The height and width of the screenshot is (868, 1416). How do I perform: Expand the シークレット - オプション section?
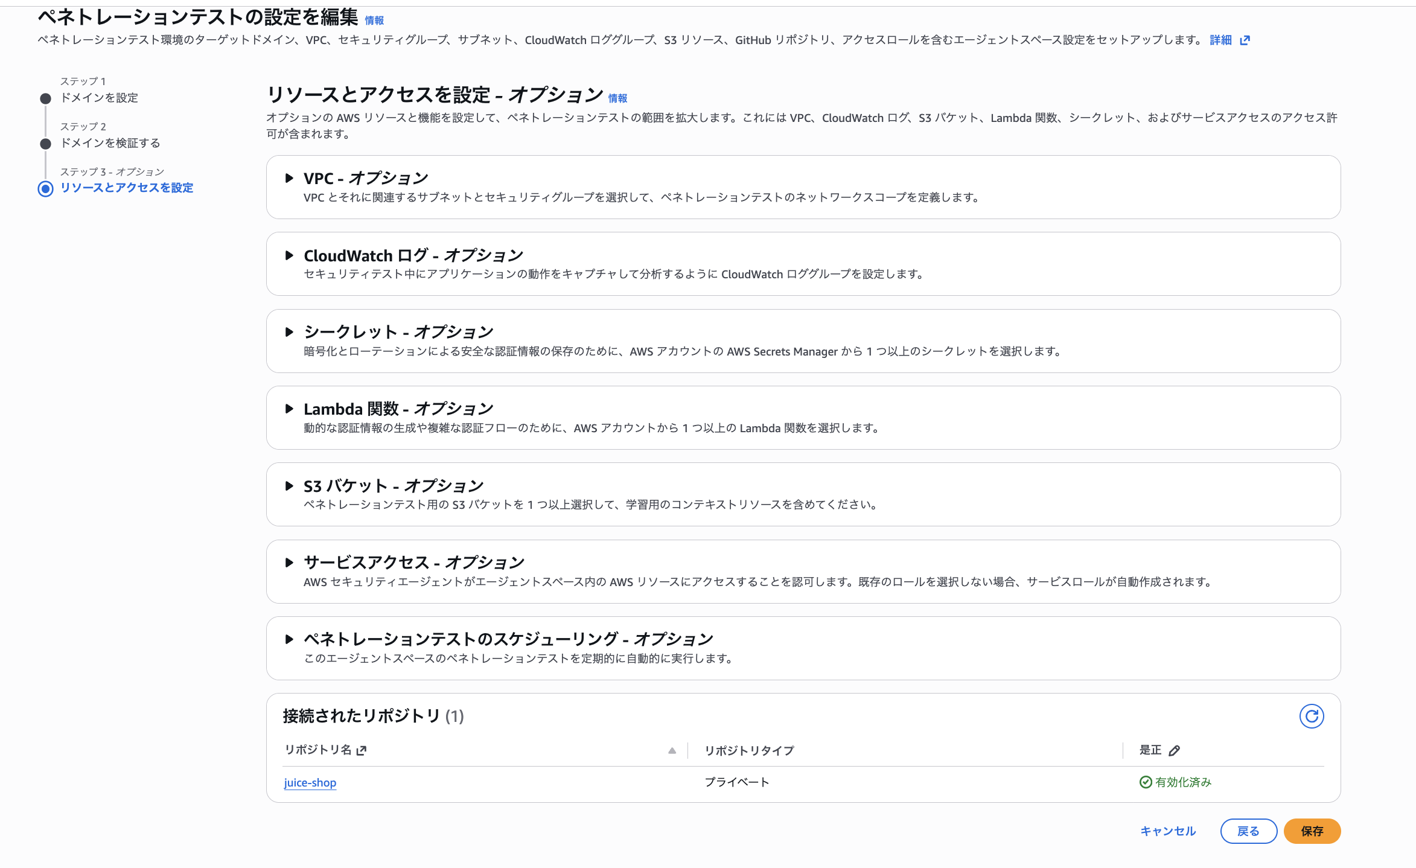pos(289,332)
